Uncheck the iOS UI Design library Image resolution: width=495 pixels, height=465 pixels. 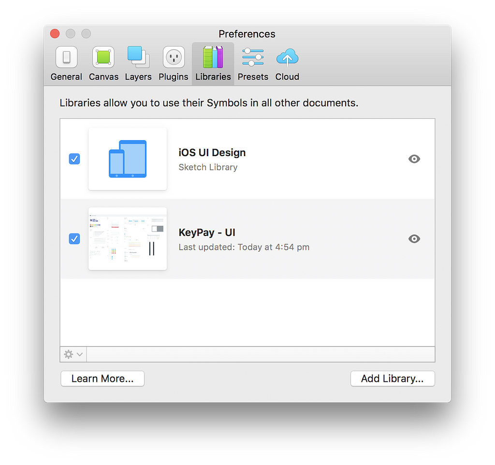tap(74, 159)
